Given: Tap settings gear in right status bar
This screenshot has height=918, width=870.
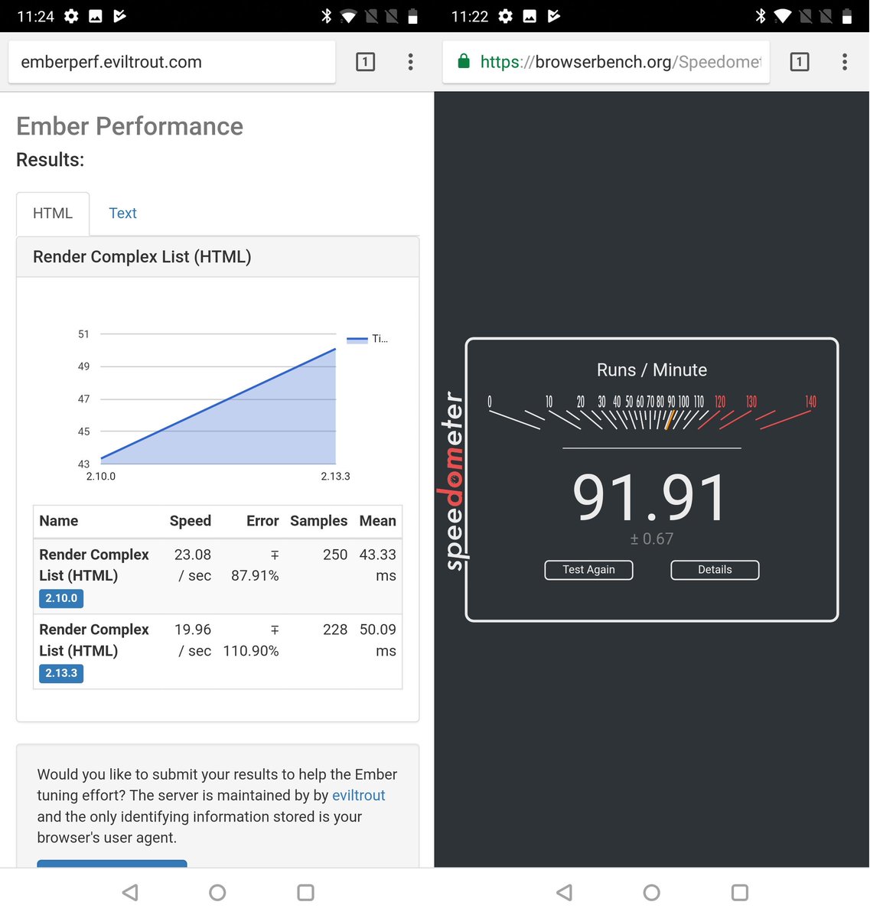Looking at the screenshot, I should pos(505,16).
